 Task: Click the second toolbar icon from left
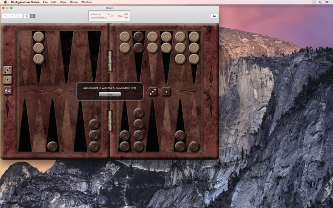pyautogui.click(x=12, y=16)
